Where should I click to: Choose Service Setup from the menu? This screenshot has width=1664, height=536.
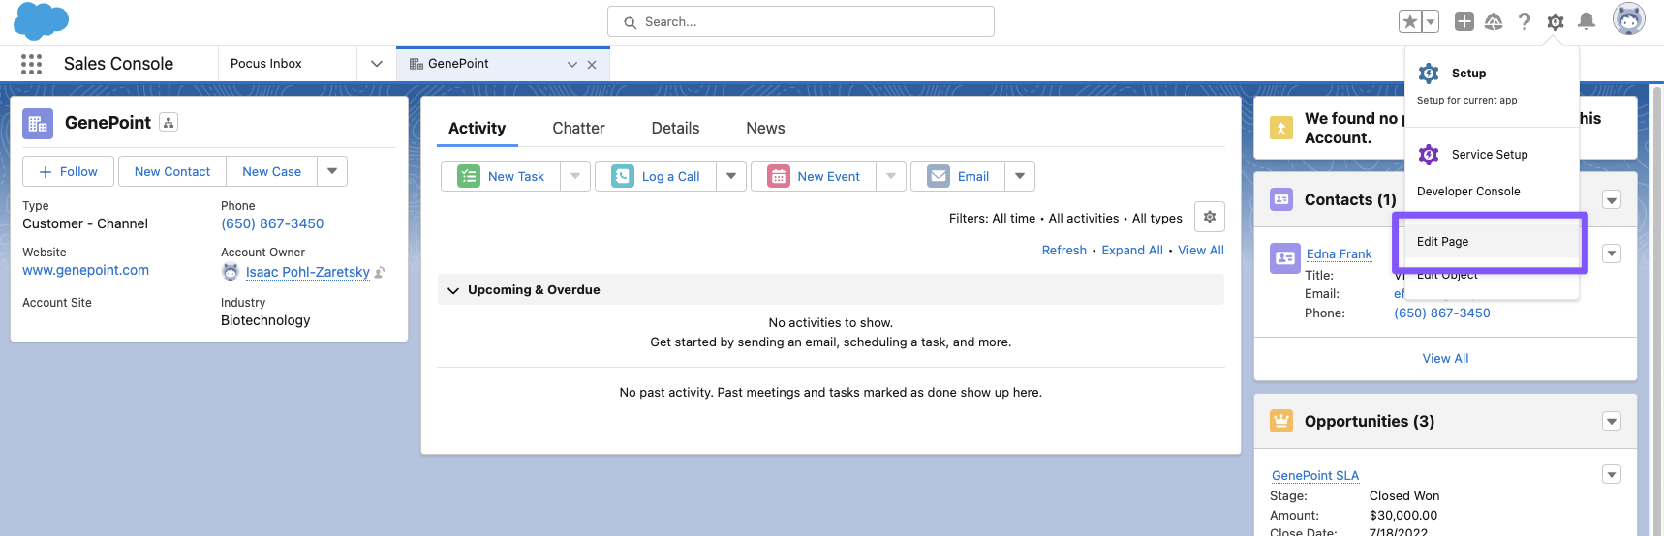click(1492, 155)
